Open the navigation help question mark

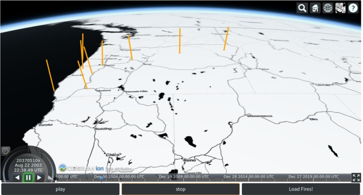pos(353,8)
